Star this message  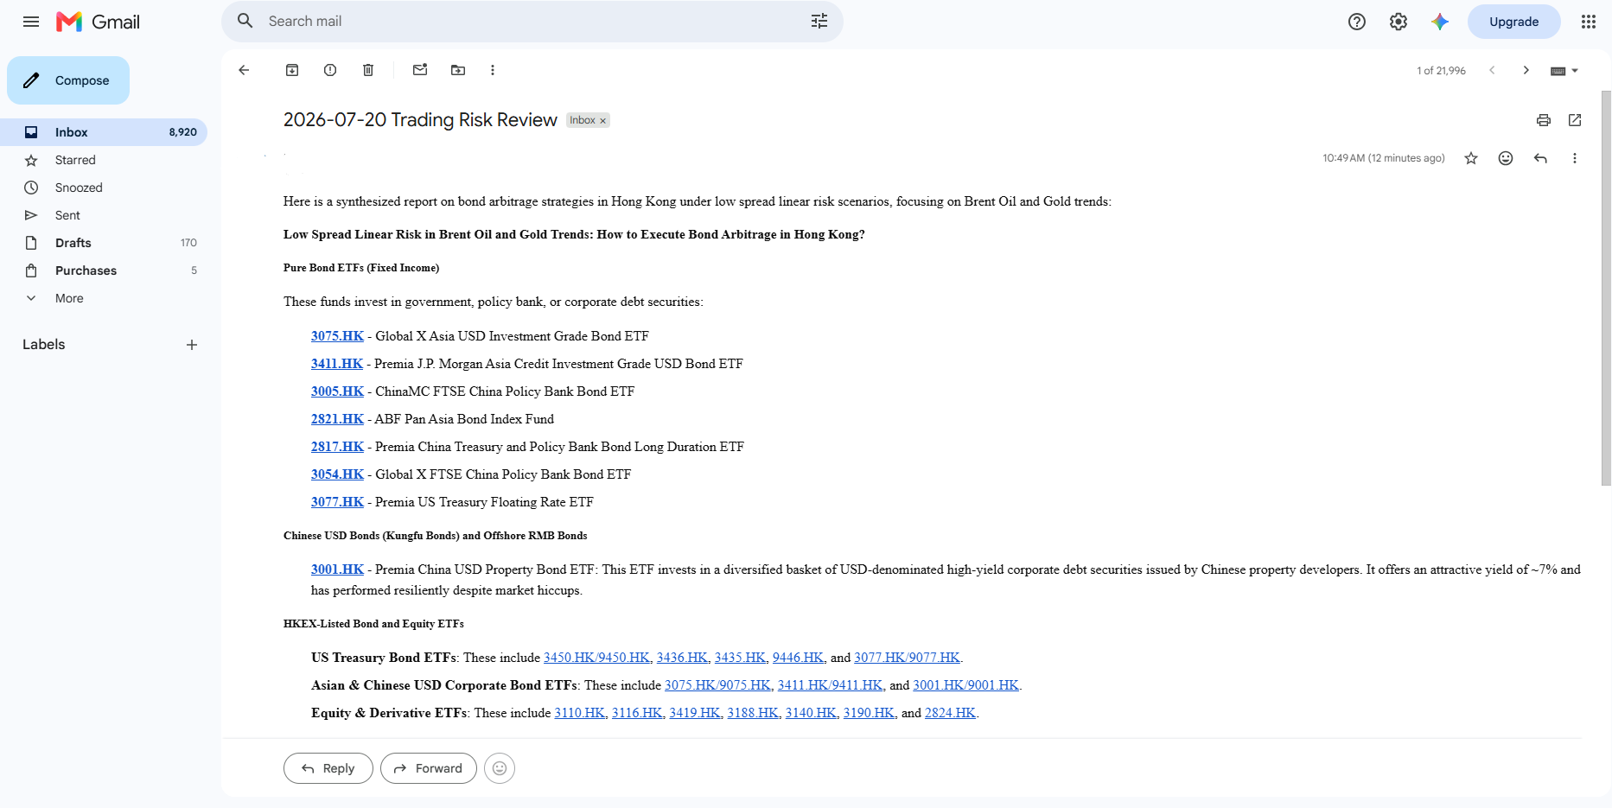[1471, 158]
